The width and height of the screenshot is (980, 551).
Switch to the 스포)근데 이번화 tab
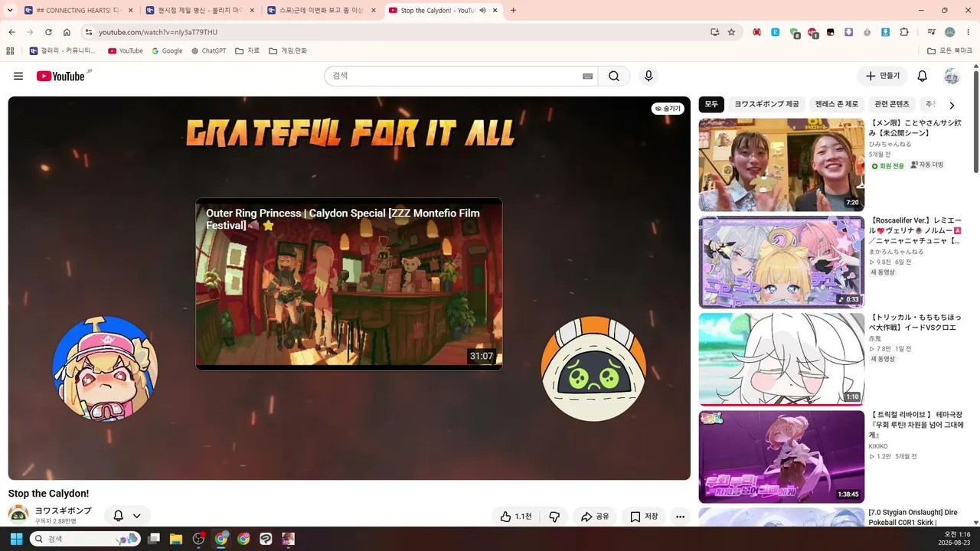coord(322,11)
